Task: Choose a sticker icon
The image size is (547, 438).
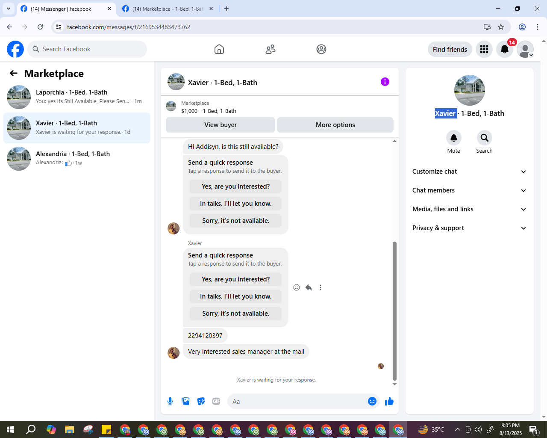Action: pyautogui.click(x=201, y=401)
